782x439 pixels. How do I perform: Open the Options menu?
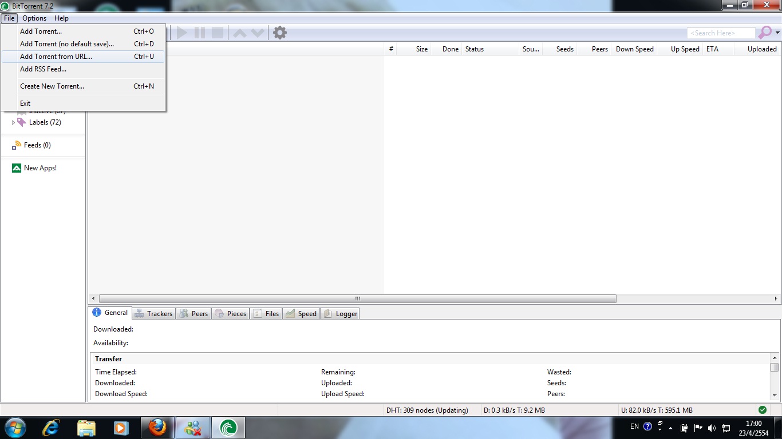pos(34,18)
